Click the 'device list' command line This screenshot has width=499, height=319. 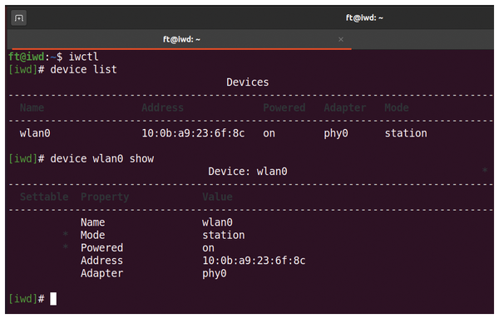84,69
